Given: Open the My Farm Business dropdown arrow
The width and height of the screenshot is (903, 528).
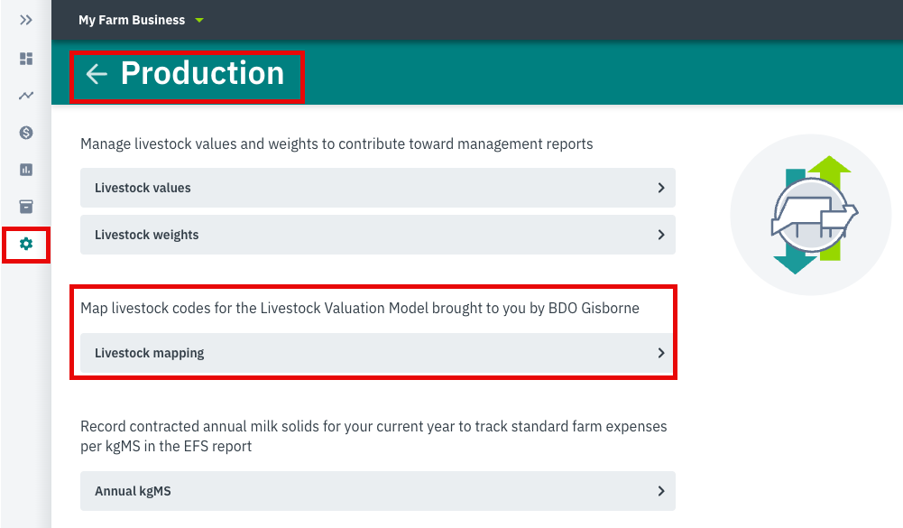Looking at the screenshot, I should tap(199, 19).
